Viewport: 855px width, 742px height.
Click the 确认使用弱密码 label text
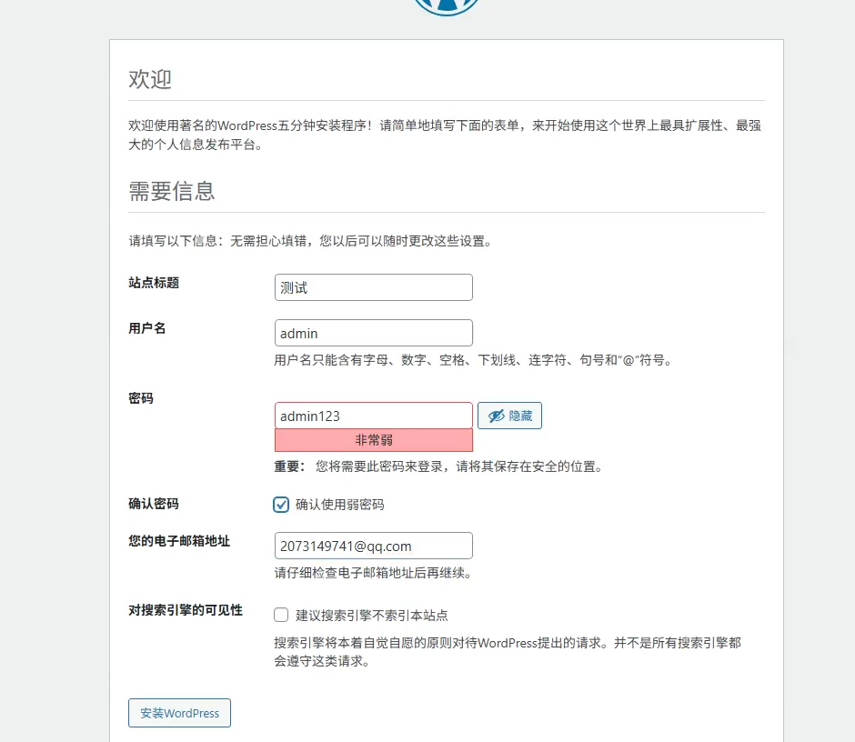click(x=339, y=505)
